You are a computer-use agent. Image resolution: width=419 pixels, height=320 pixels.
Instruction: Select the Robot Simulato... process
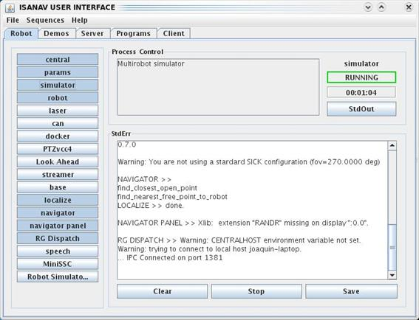click(58, 276)
